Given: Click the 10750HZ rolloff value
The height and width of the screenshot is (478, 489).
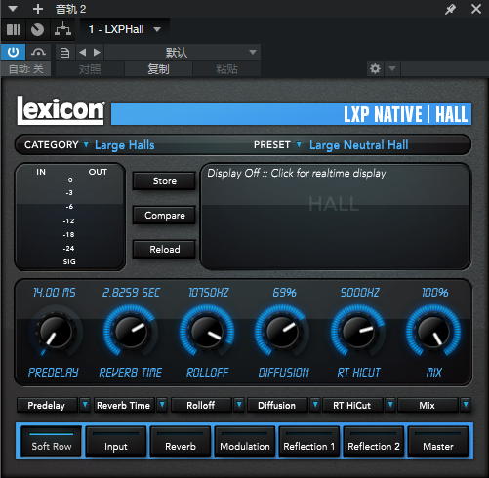Looking at the screenshot, I should click(209, 293).
